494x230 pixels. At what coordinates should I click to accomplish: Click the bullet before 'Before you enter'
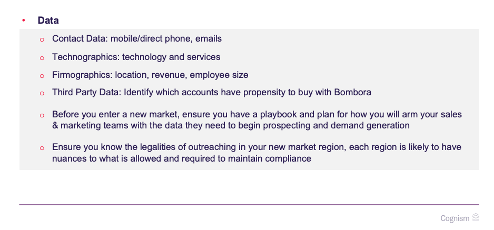(42, 115)
